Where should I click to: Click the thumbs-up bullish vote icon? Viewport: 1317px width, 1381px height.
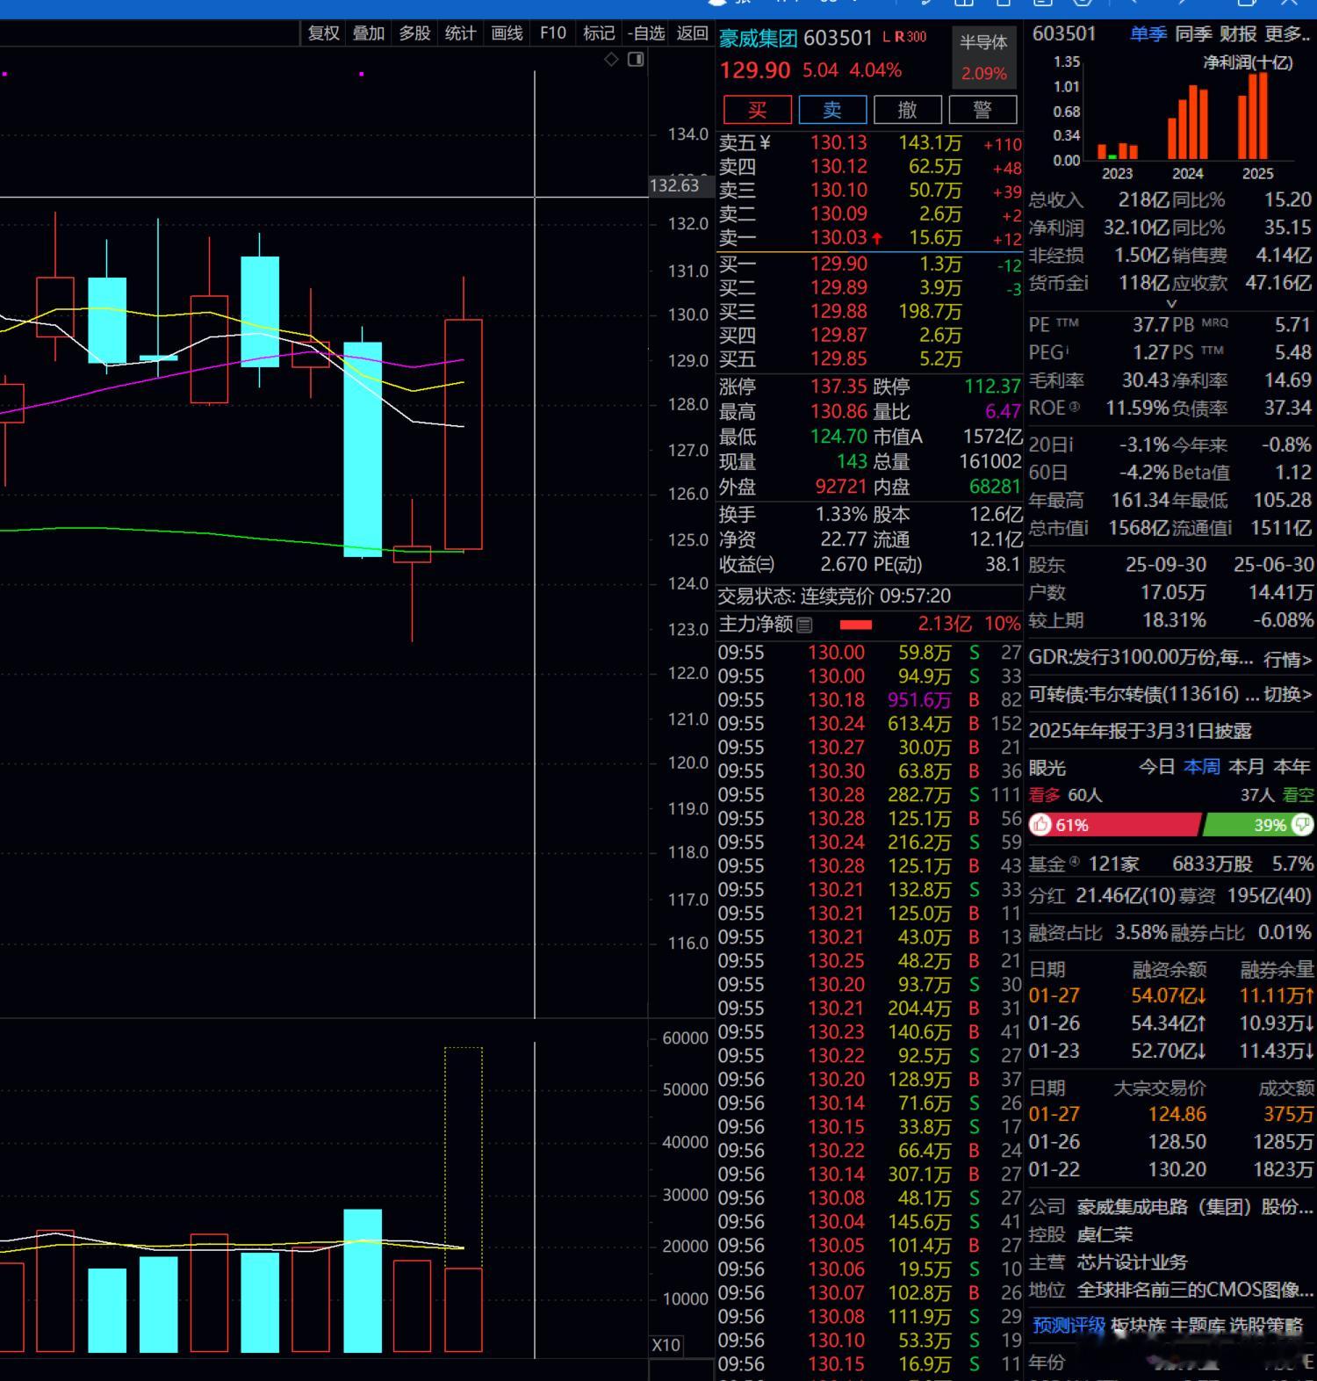[1041, 825]
